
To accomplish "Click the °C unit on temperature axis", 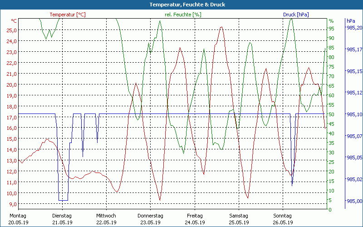I will point(14,21).
